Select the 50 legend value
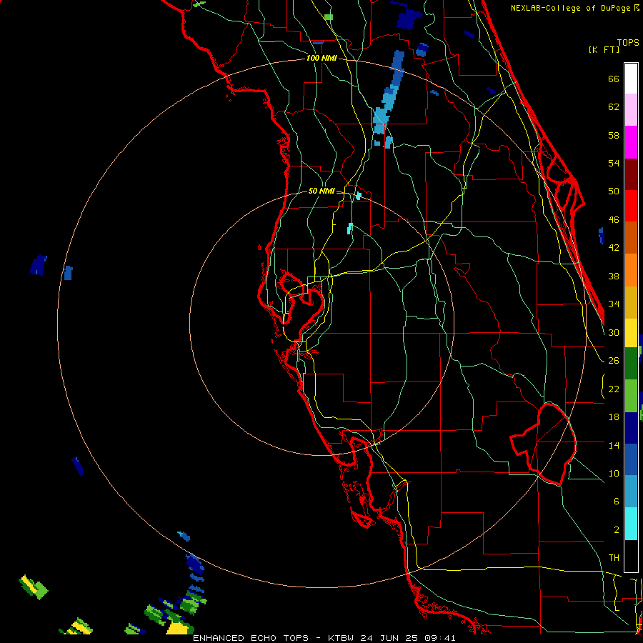The height and width of the screenshot is (643, 643). [614, 191]
